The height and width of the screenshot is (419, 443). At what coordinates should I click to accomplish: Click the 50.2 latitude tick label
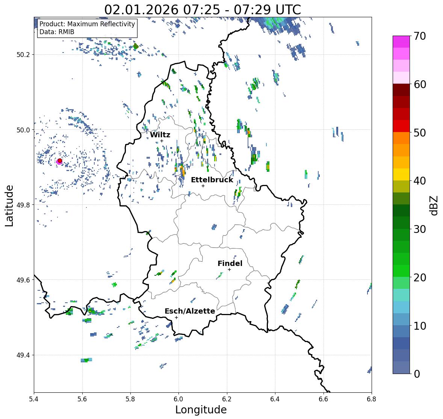point(23,55)
